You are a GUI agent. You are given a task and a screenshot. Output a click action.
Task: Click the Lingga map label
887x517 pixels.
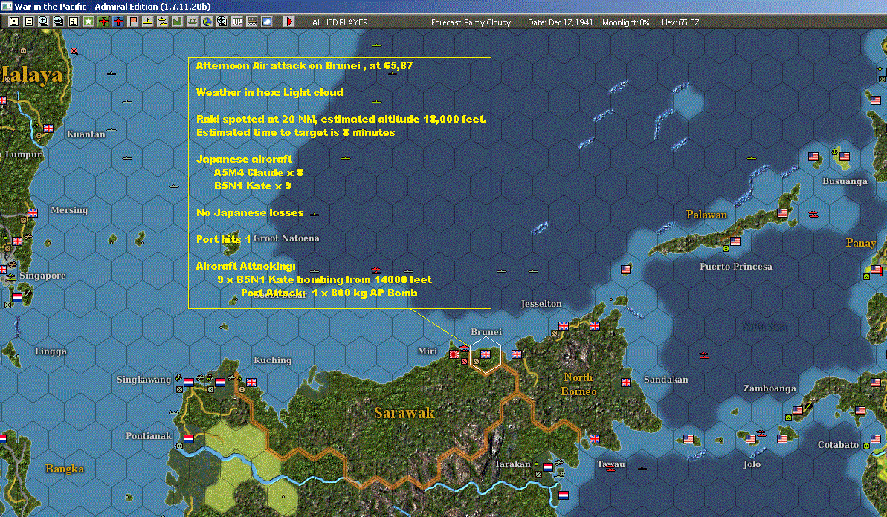point(51,351)
